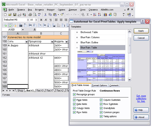Toggle the Row Subtotals checkbox
Screen dimensions: 152x127
click(101, 104)
